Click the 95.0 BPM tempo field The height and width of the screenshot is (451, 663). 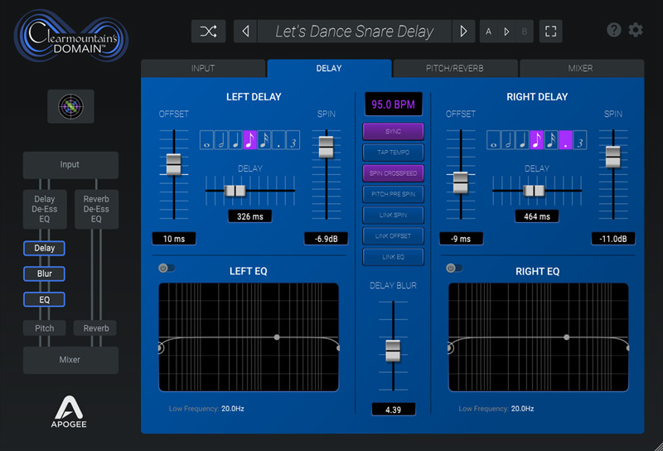pyautogui.click(x=393, y=104)
